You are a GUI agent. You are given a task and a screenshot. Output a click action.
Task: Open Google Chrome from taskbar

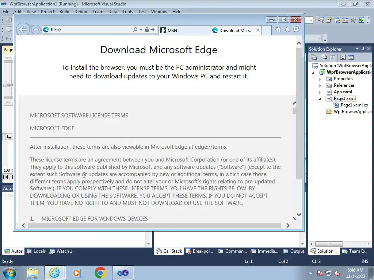point(100,273)
